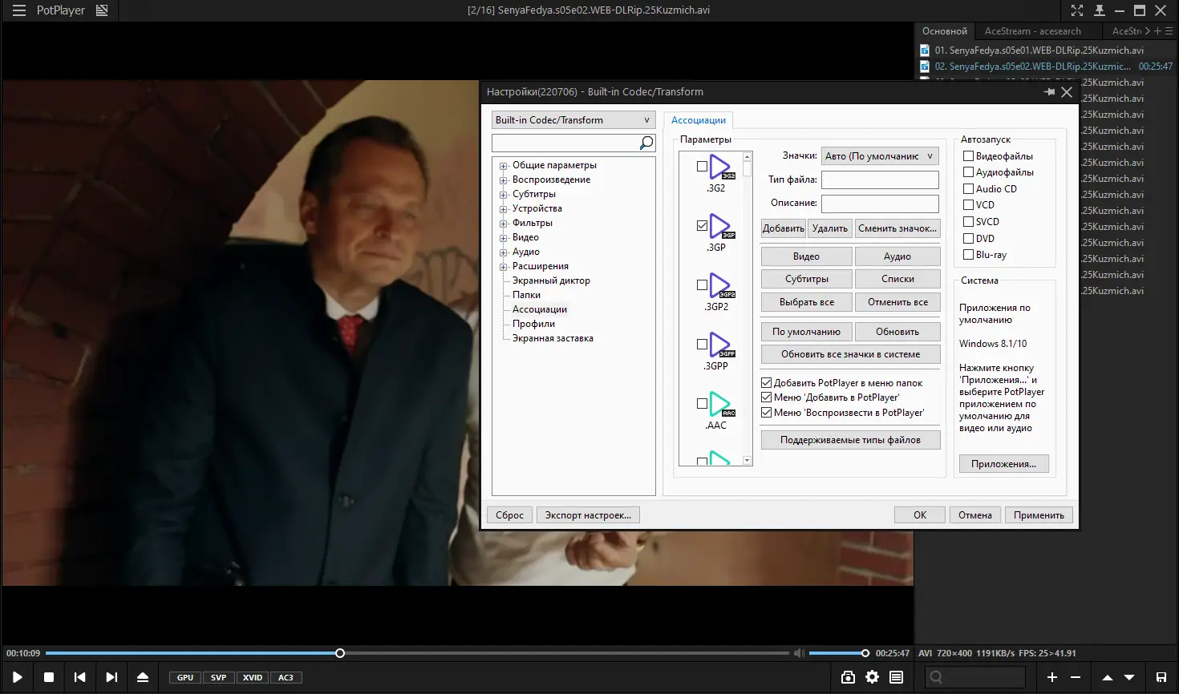
Task: Click the Тип файла input field
Action: [880, 180]
